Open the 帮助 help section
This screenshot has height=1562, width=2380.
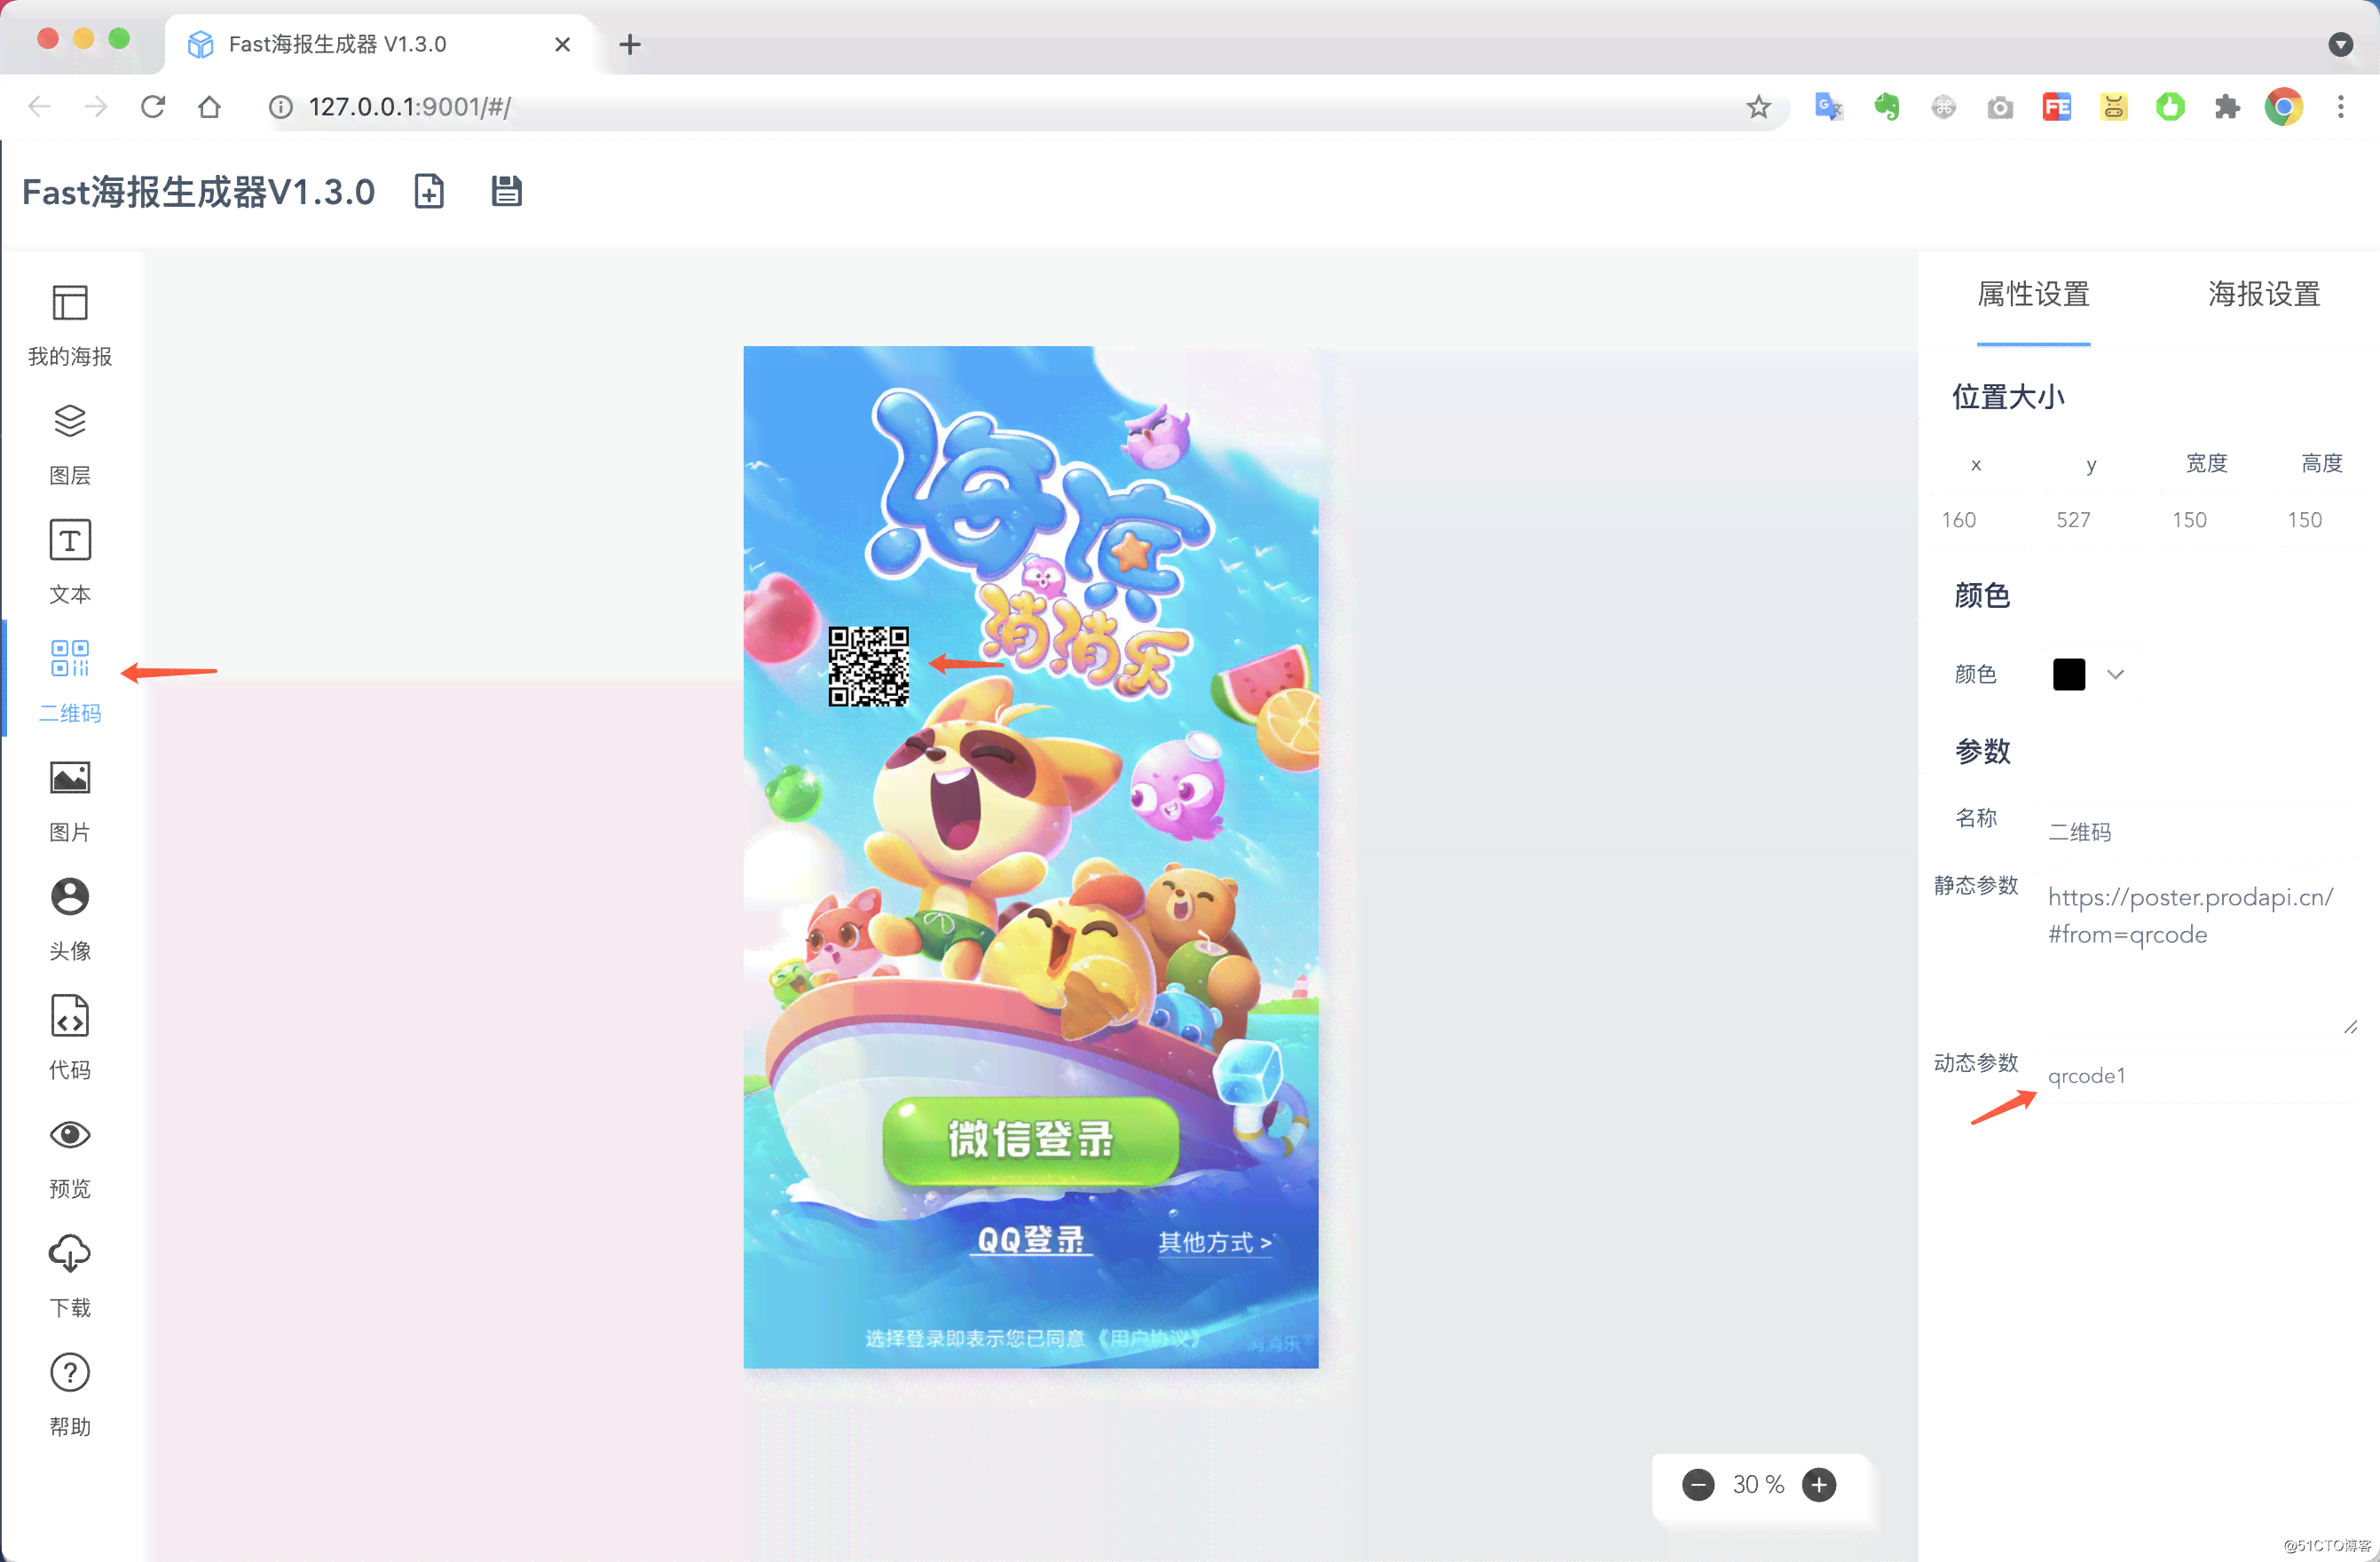click(70, 1395)
